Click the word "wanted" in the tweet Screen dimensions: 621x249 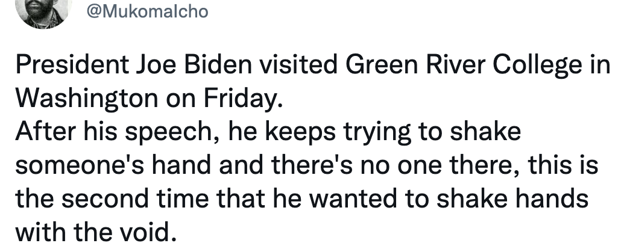tap(352, 198)
